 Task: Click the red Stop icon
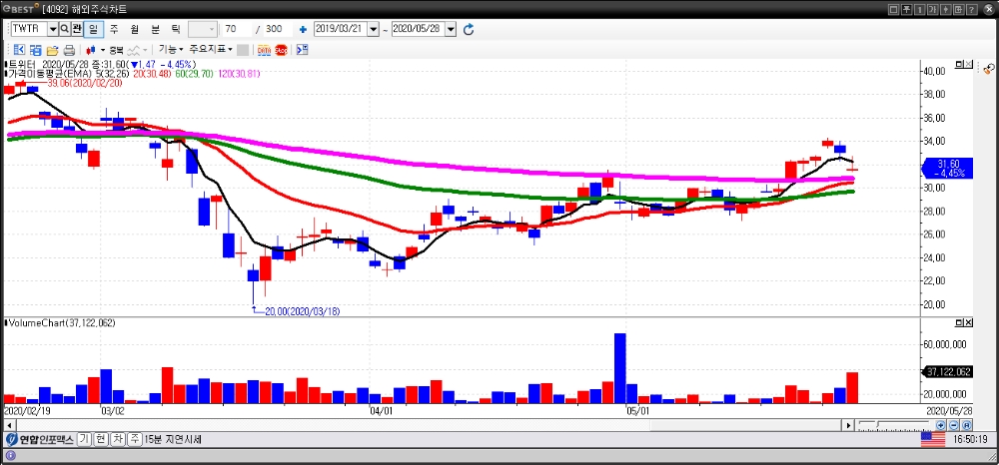pos(281,50)
